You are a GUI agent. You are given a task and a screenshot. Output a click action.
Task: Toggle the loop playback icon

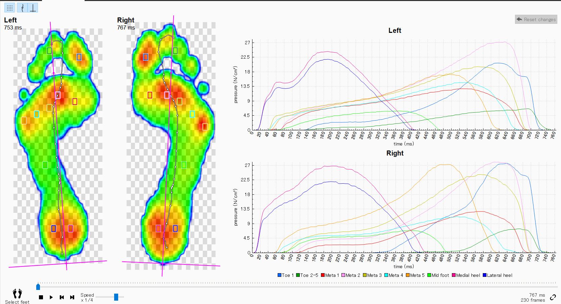point(553,297)
